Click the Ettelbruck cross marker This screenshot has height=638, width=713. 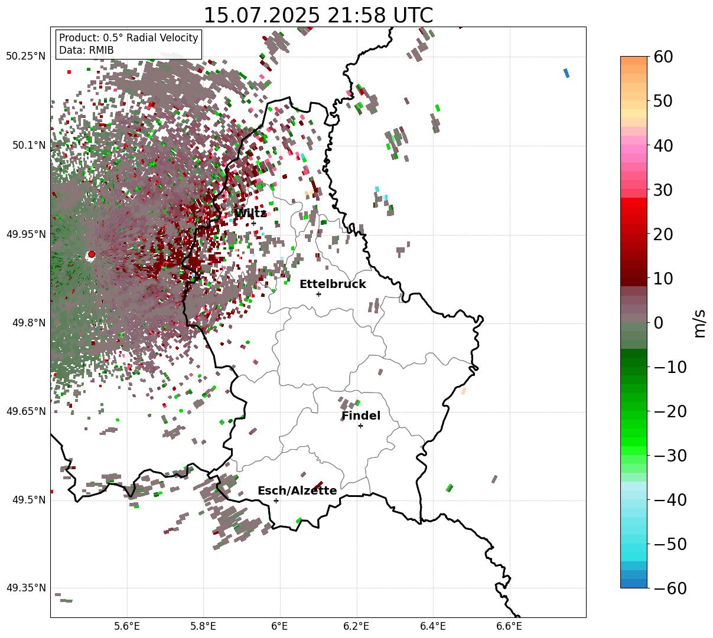point(319,294)
